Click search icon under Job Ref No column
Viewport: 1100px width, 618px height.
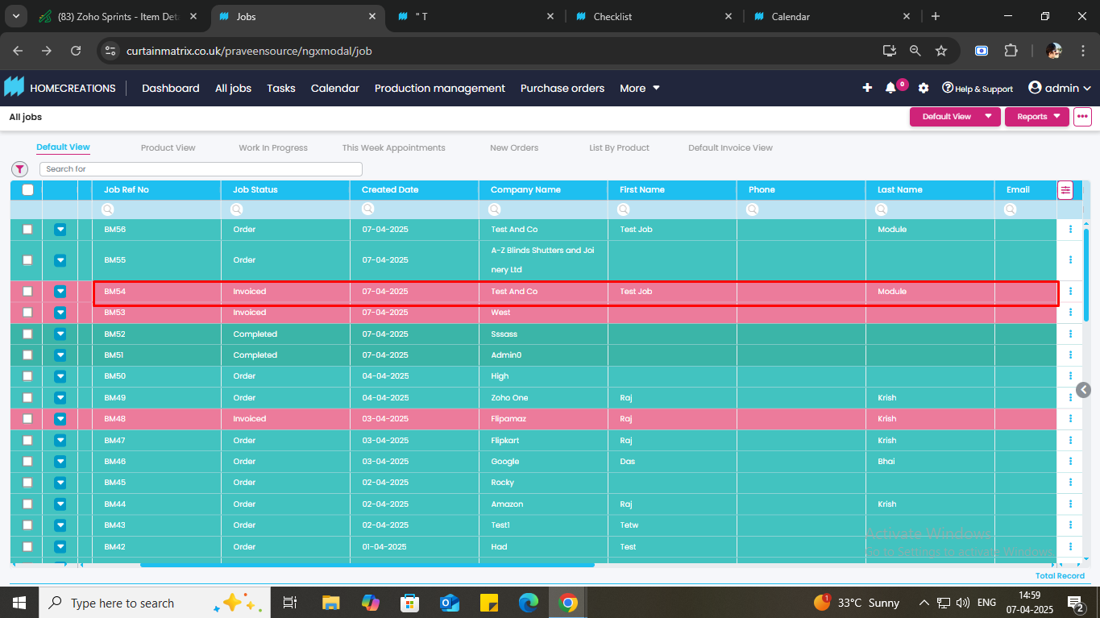(108, 209)
